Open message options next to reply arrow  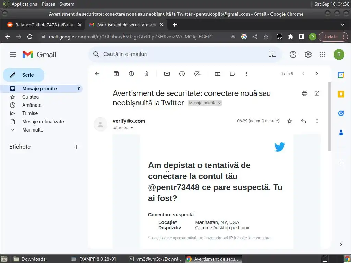pos(317,121)
